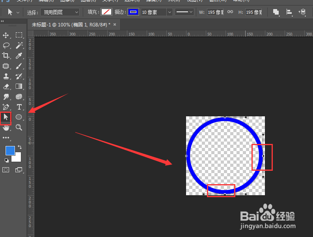The image size is (313, 237).
Task: Close the 未标题-1 document tab
Action: coord(115,24)
